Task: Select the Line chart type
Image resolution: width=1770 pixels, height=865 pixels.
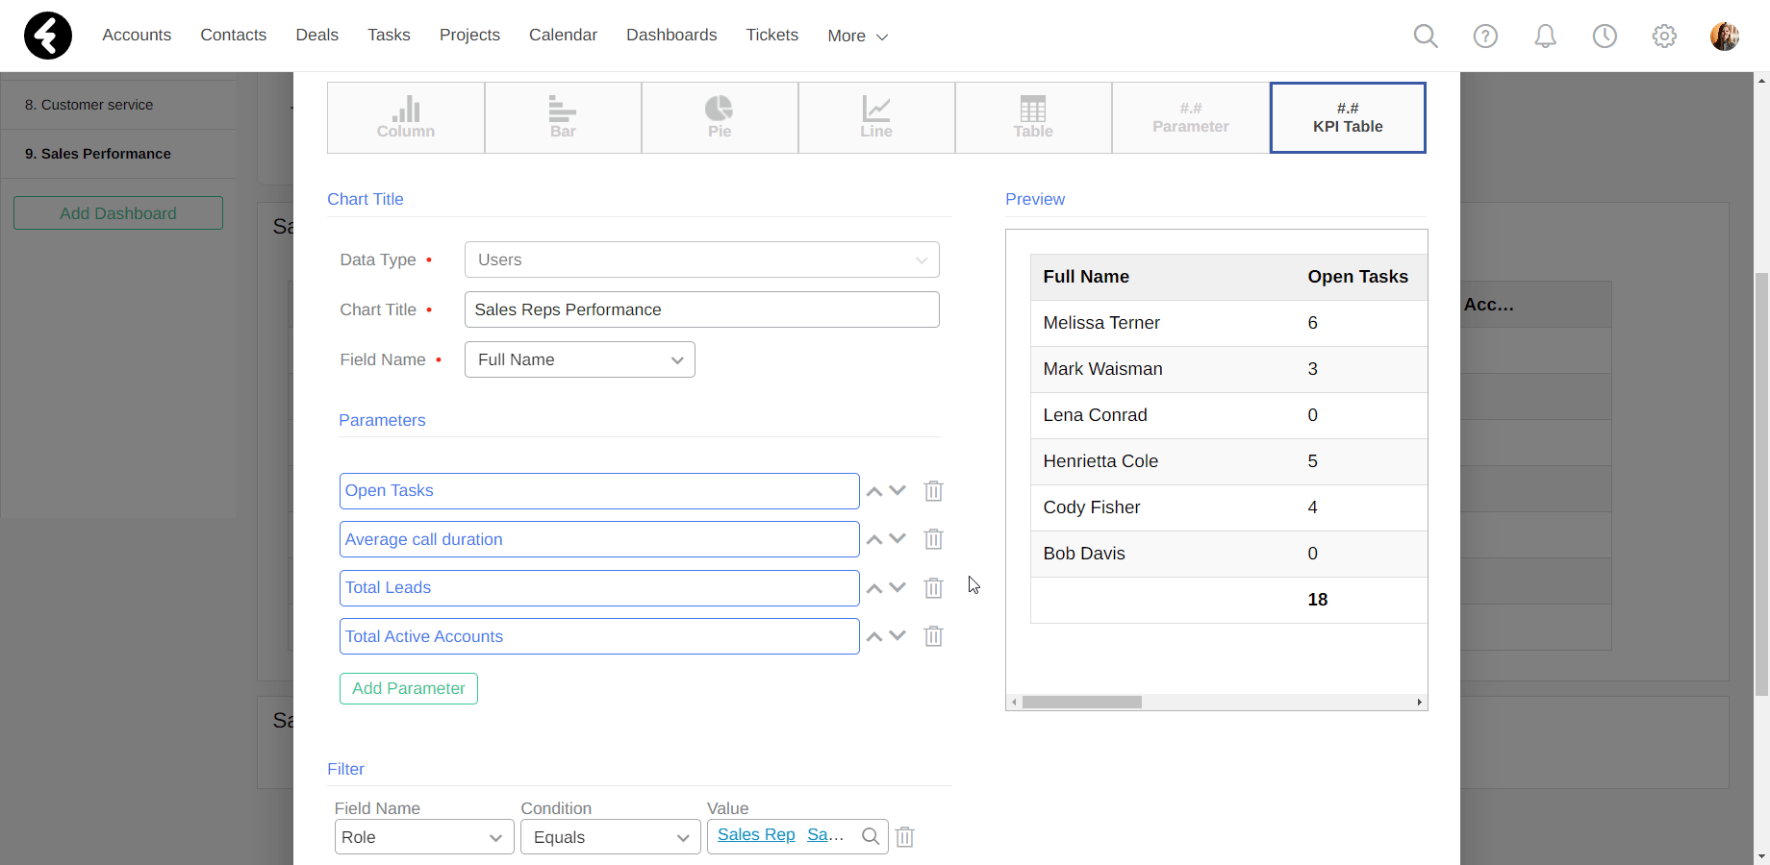Action: tap(876, 117)
